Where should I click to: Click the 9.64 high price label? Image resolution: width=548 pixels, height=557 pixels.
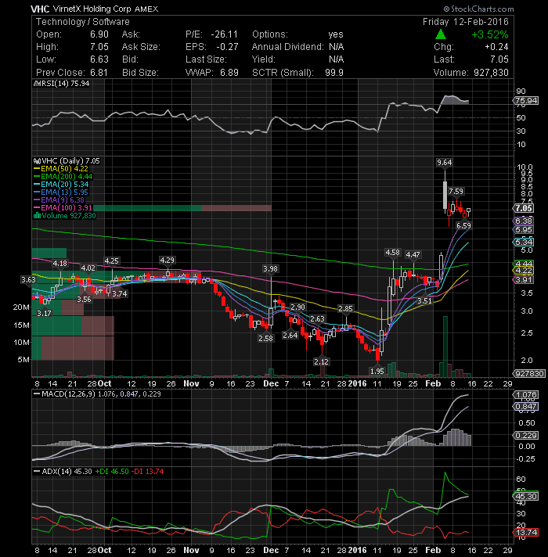coord(444,163)
